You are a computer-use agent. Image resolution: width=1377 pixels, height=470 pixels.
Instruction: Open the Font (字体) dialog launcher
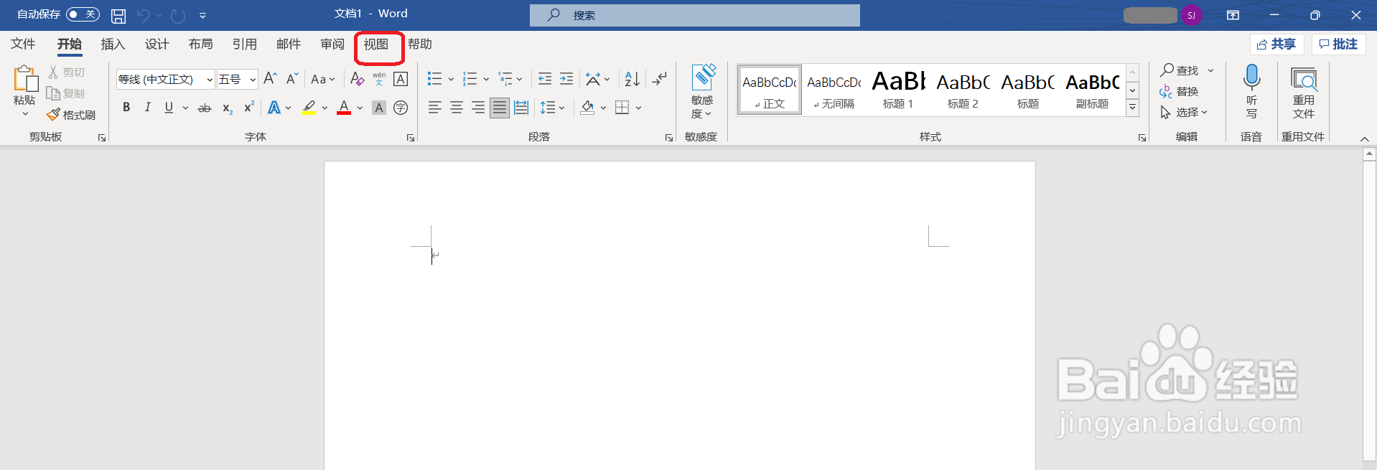411,138
